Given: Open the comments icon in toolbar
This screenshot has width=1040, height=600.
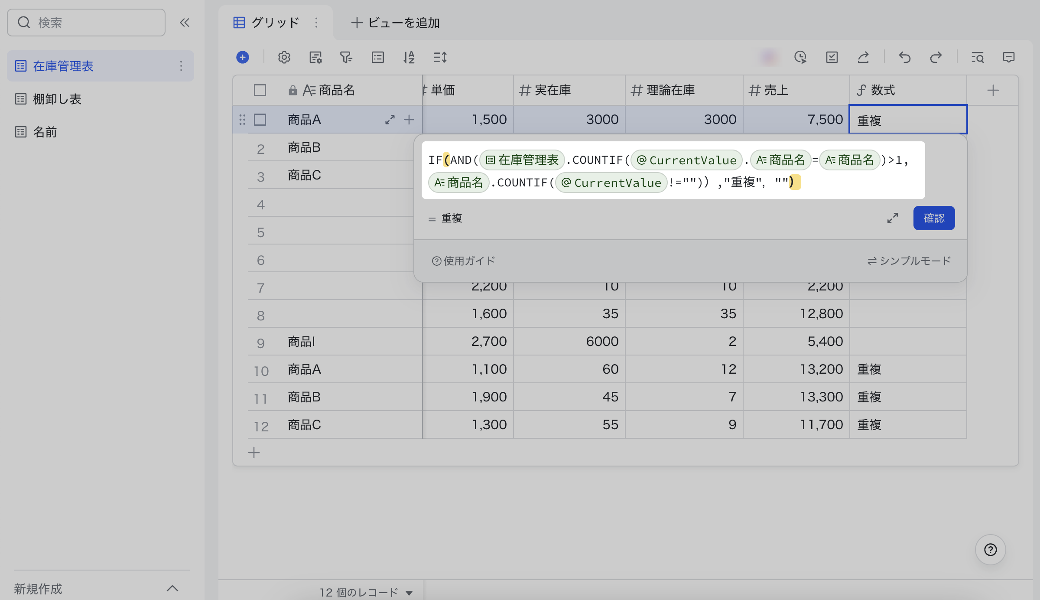Looking at the screenshot, I should coord(1008,57).
